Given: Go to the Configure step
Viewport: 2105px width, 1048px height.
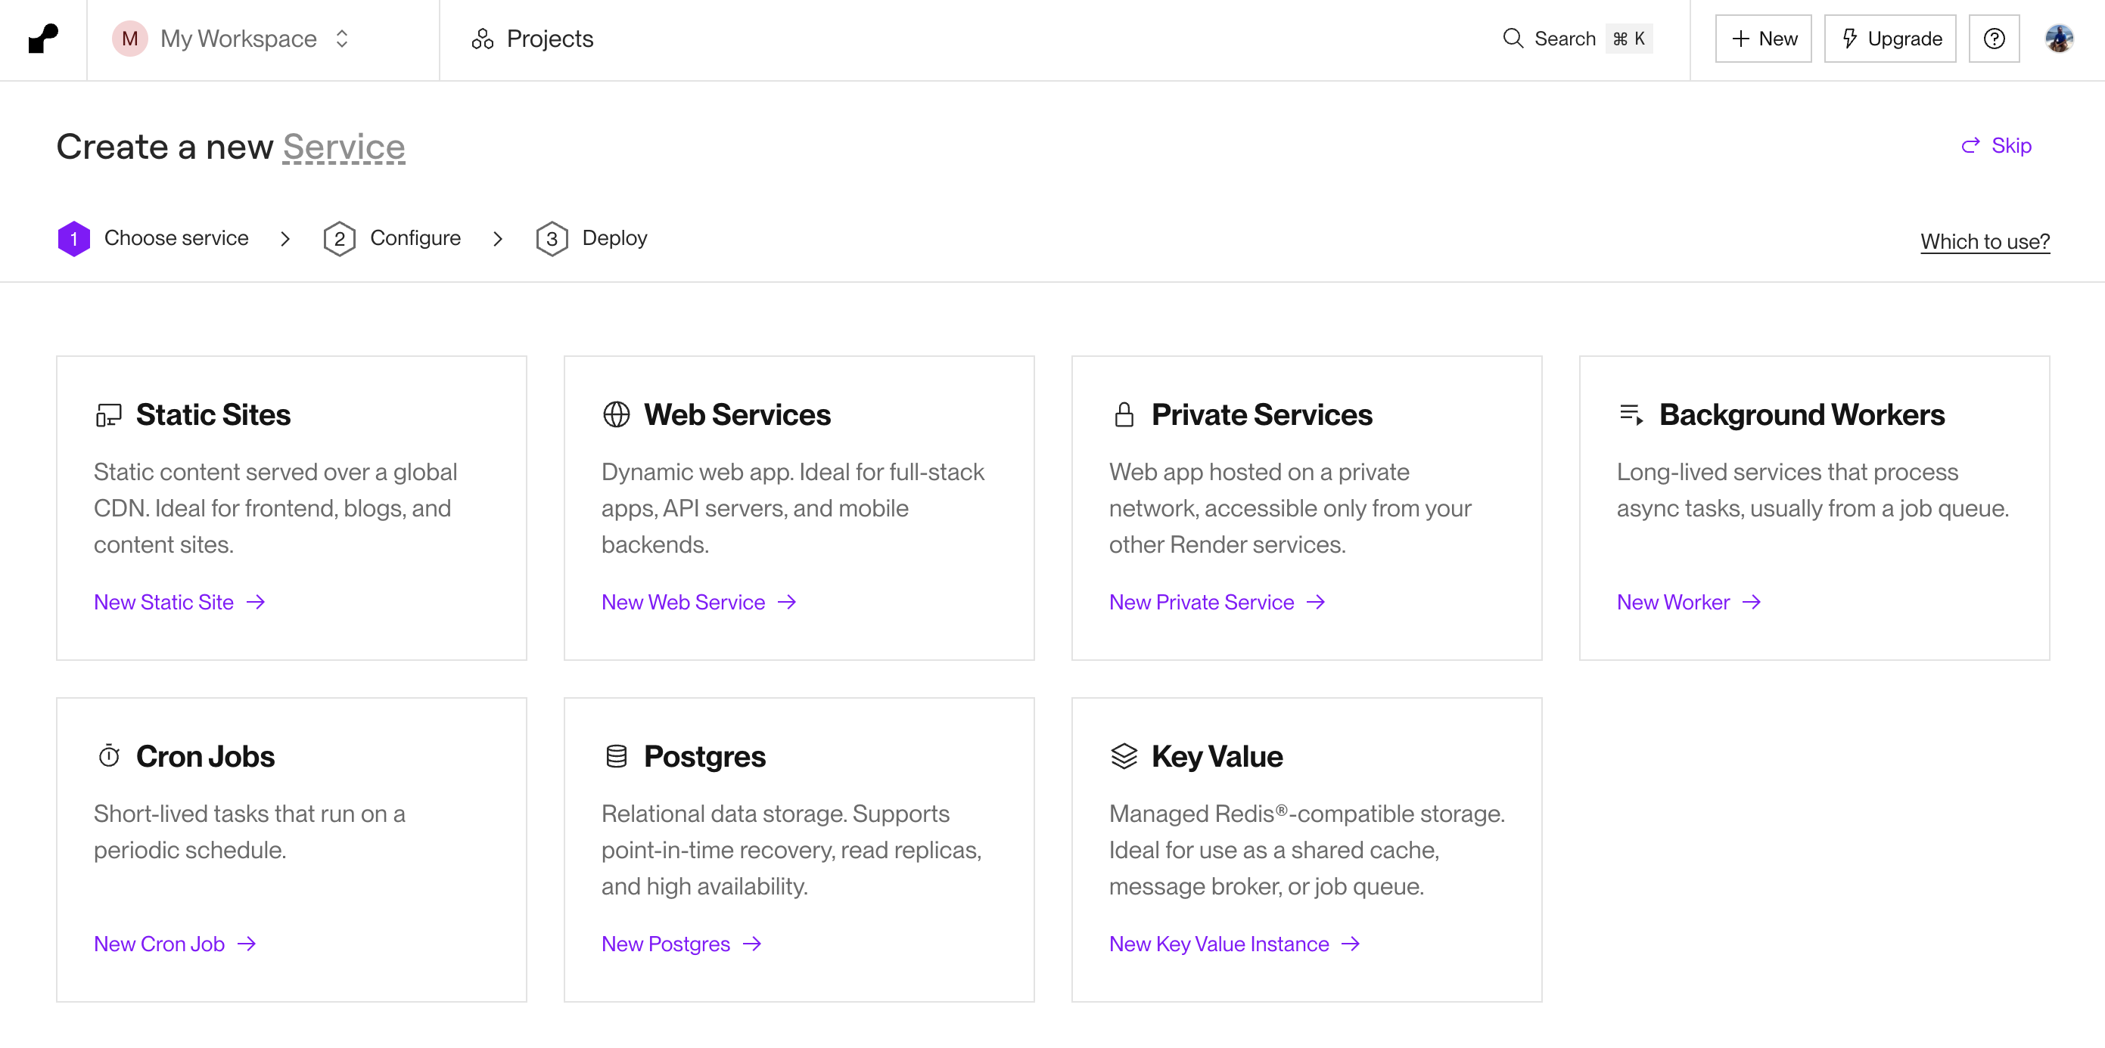Looking at the screenshot, I should tap(415, 237).
